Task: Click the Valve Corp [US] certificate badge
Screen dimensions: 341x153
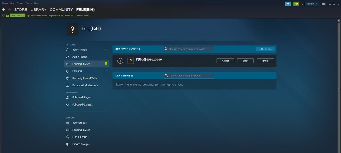Action: pyautogui.click(x=17, y=15)
